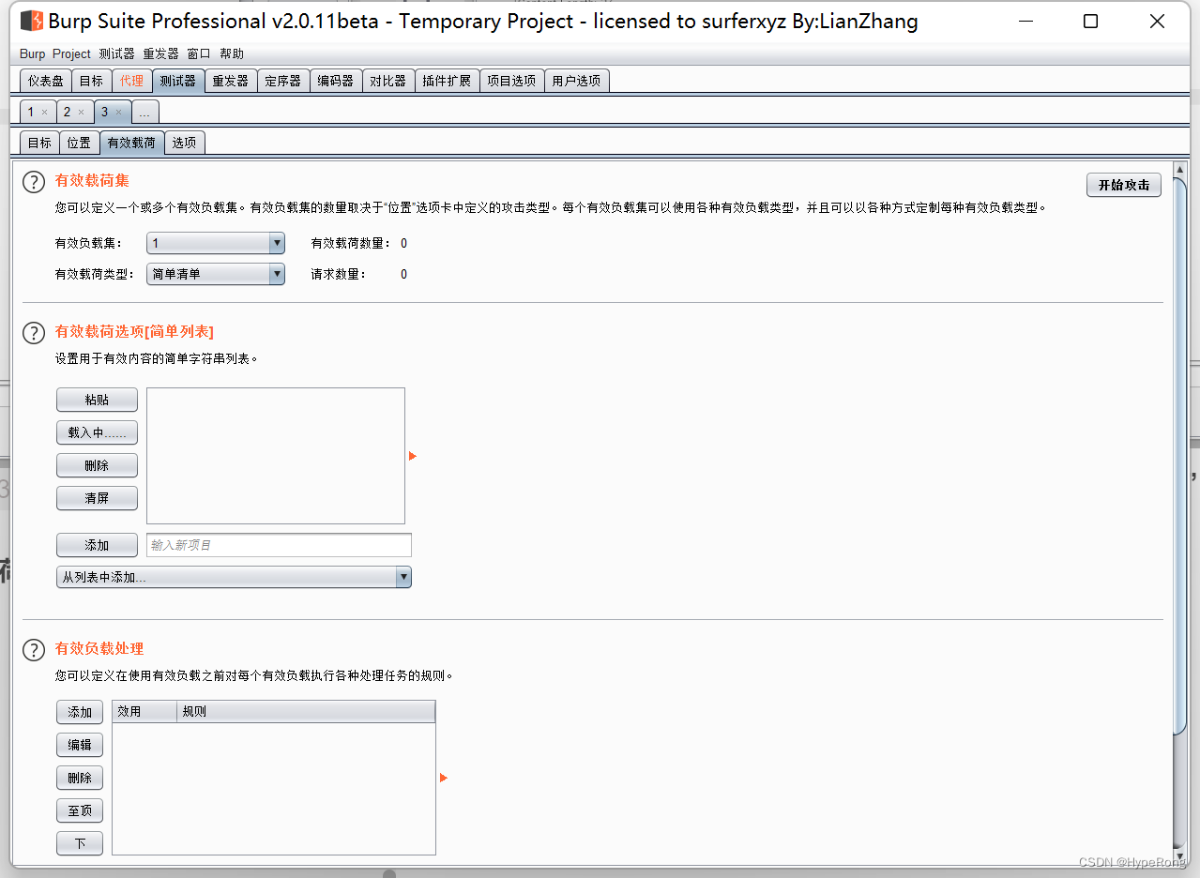1200x878 pixels.
Task: Open the 插件扩展 tab
Action: [x=447, y=81]
